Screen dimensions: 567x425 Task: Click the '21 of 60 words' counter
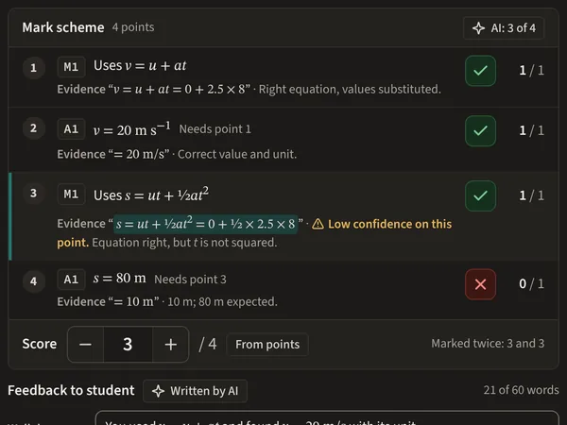(x=521, y=390)
